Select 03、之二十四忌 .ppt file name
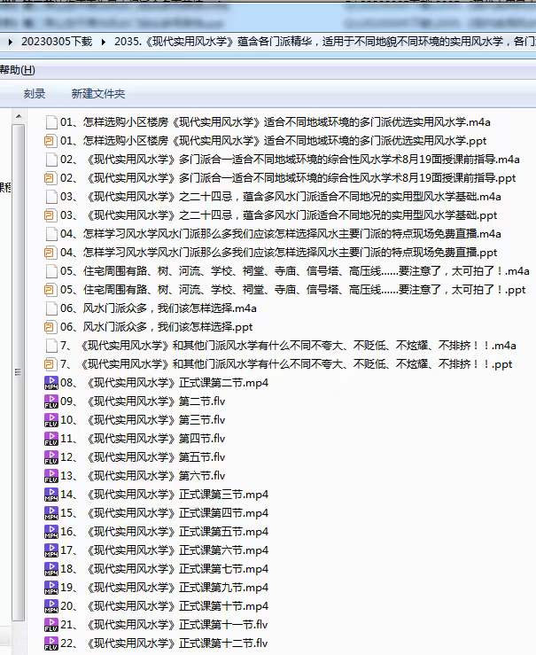 (x=279, y=215)
